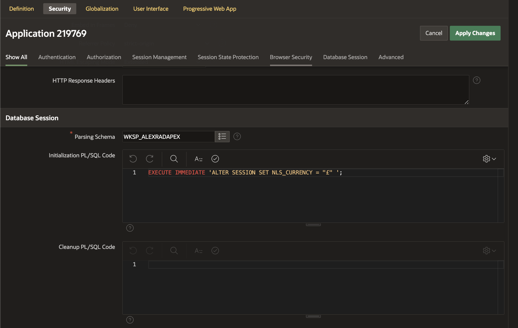
Task: Grab the Initialization editor resize handle
Action: coord(313,225)
